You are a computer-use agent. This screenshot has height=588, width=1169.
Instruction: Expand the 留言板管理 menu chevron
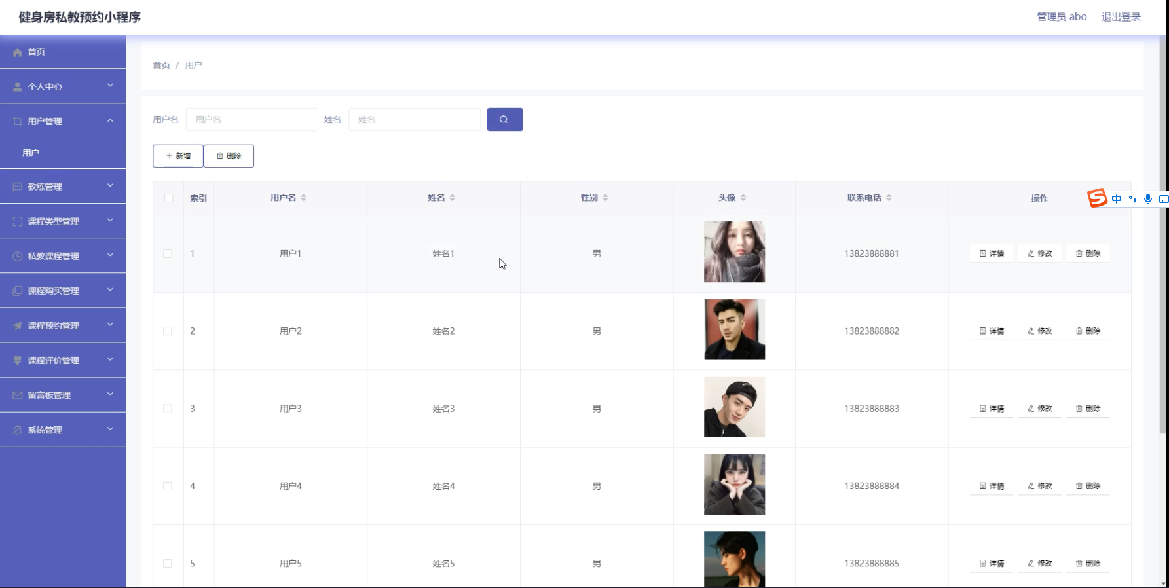click(110, 394)
